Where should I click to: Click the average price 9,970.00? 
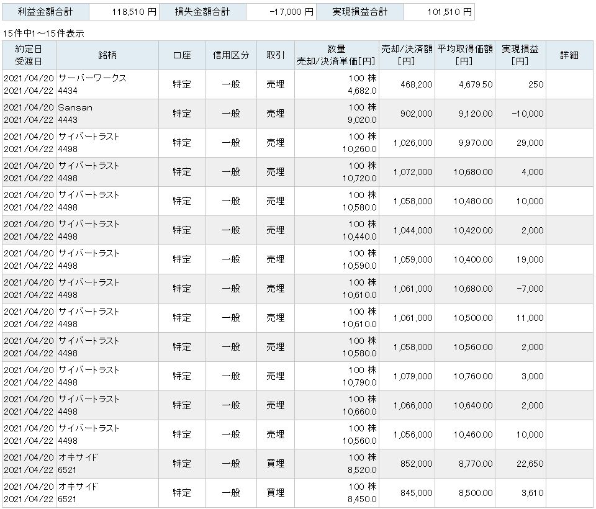pos(476,143)
